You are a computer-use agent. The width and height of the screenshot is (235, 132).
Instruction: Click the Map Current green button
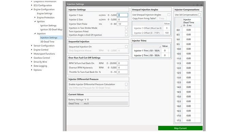pos(180,128)
